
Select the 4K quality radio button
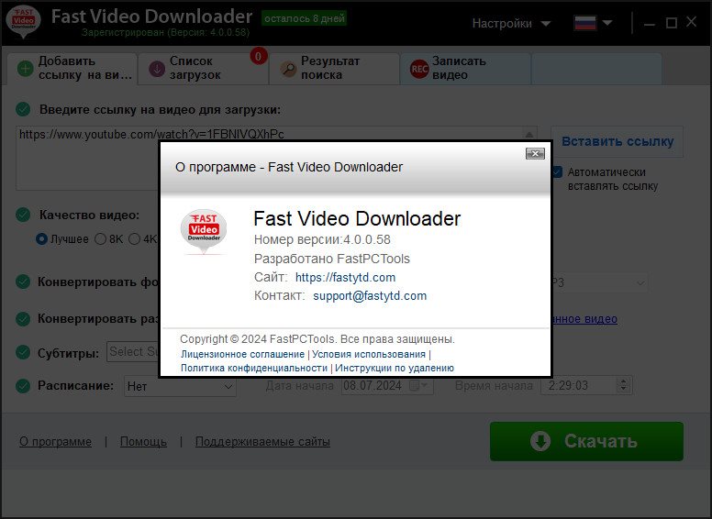134,239
